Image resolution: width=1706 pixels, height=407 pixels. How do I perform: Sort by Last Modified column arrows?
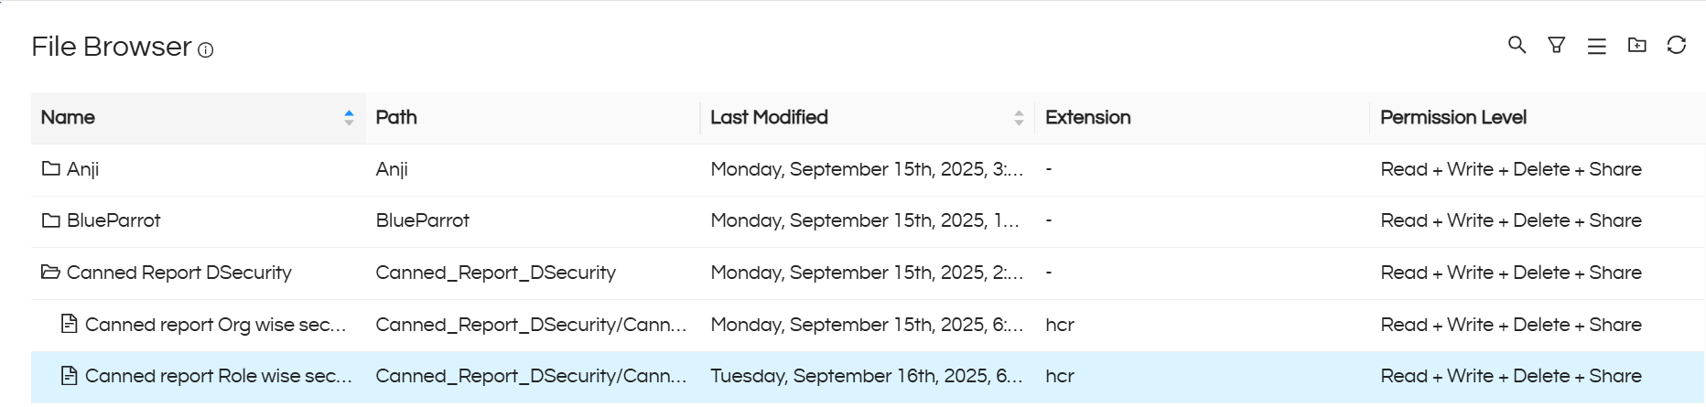[x=1018, y=117]
